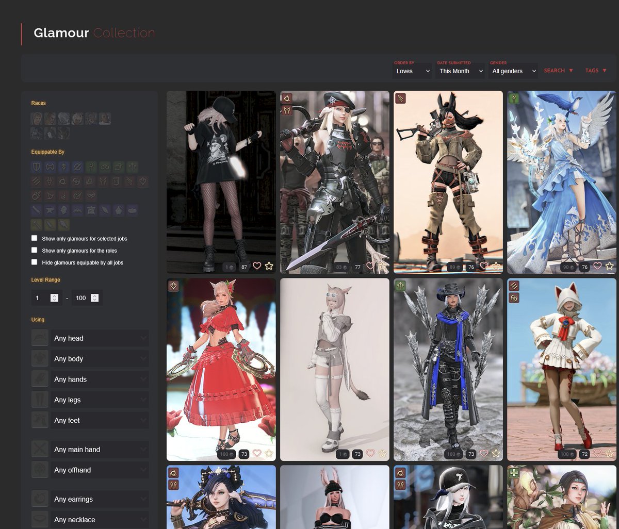Open the white outfit Miqo'te glamour thumbnail
Viewport: 619px width, 529px height.
point(335,370)
